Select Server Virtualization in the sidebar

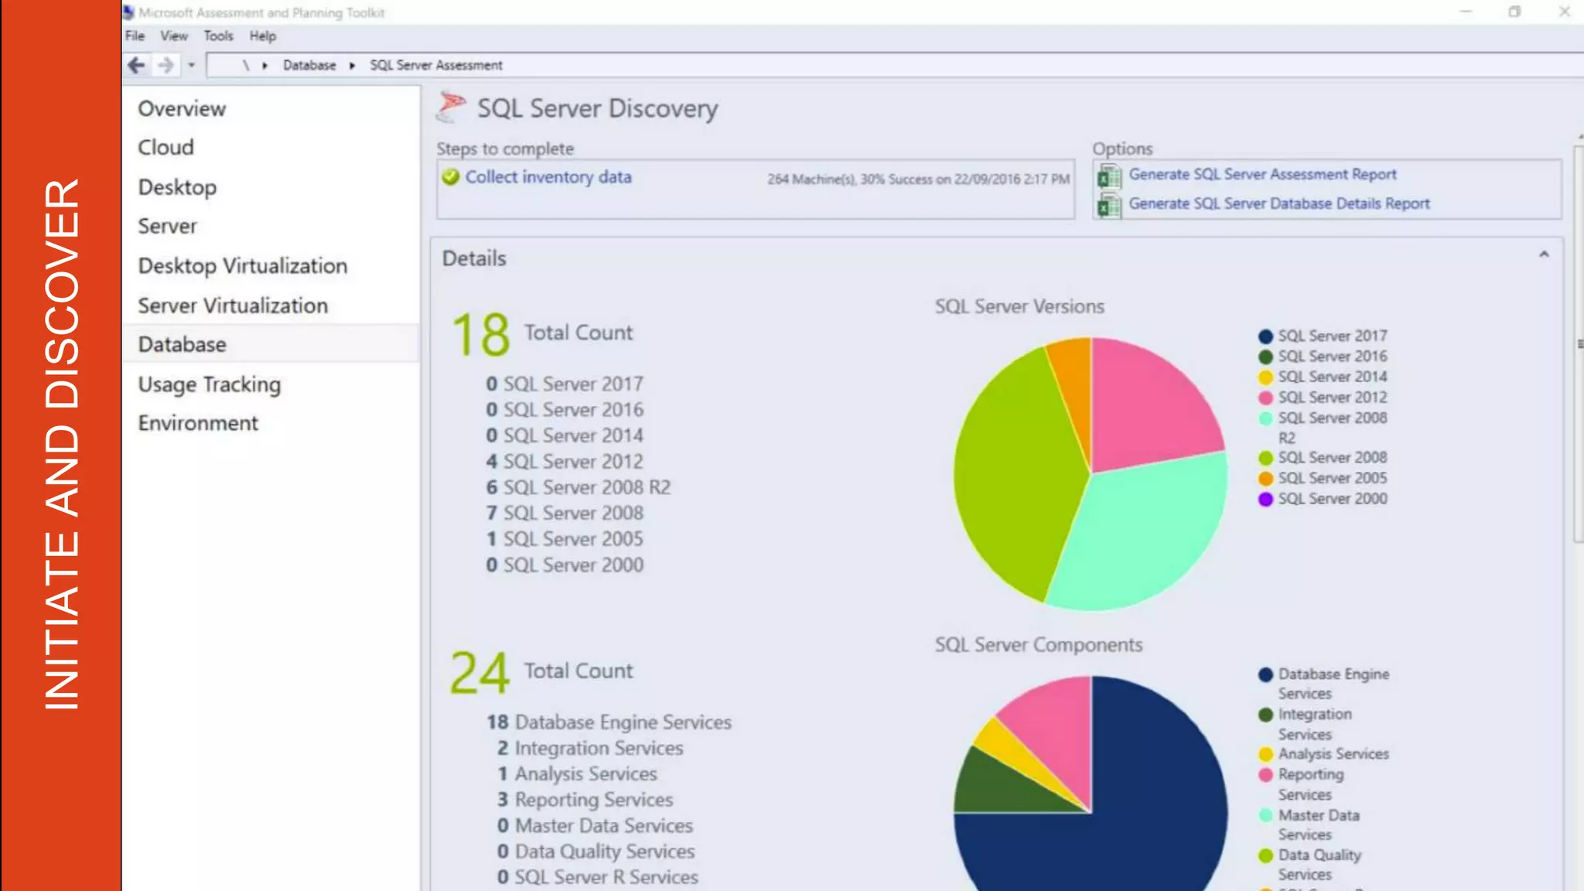click(233, 306)
